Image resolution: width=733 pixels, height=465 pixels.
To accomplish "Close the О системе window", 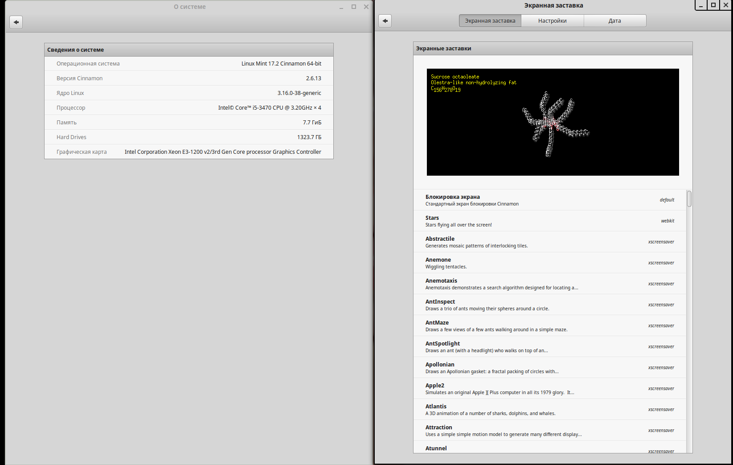I will point(366,7).
